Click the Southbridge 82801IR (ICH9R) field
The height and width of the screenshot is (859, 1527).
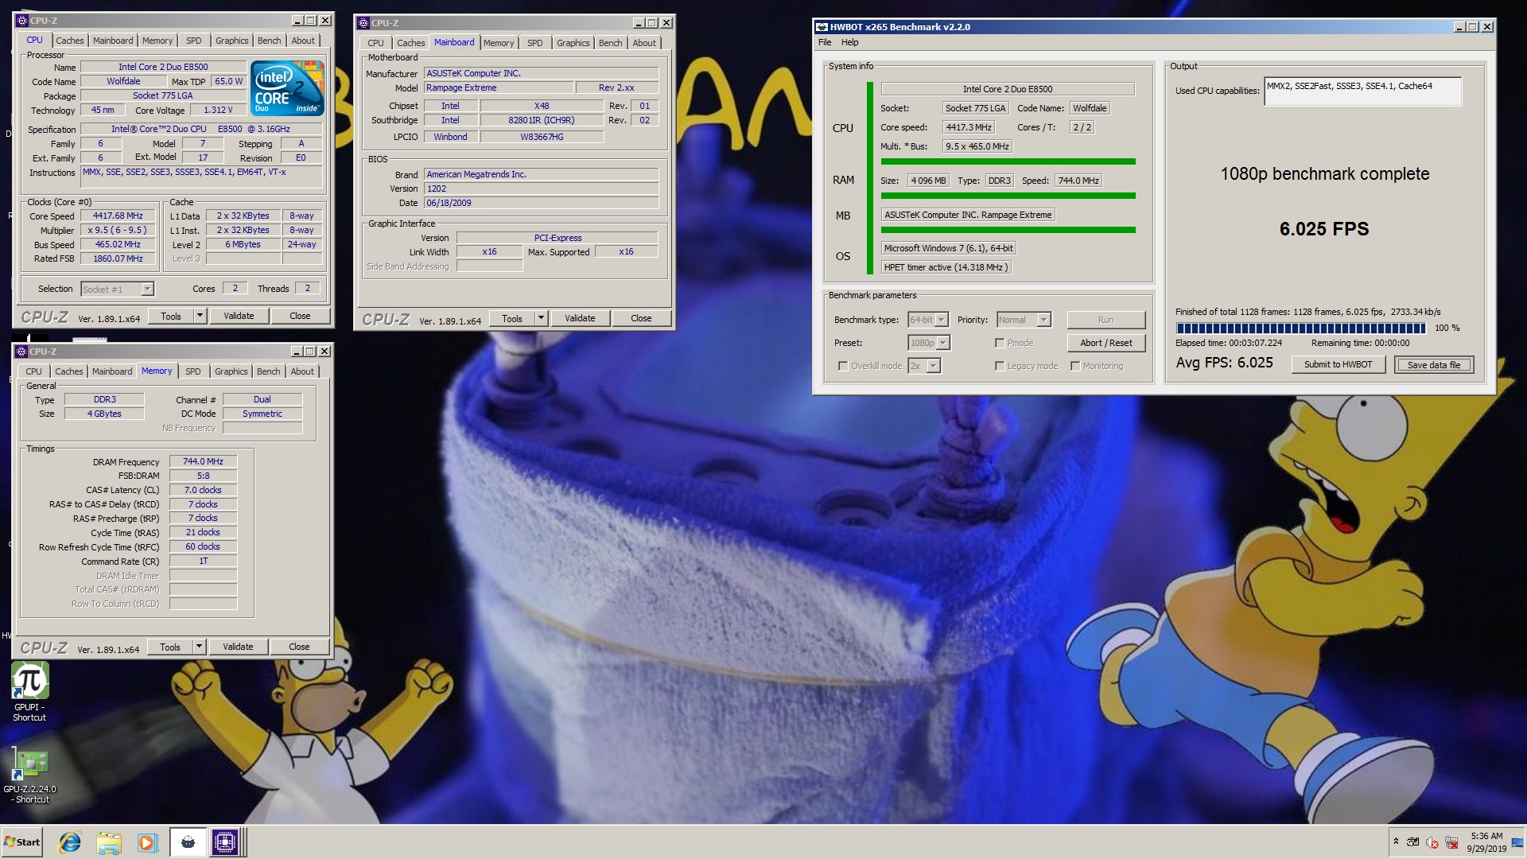(542, 120)
